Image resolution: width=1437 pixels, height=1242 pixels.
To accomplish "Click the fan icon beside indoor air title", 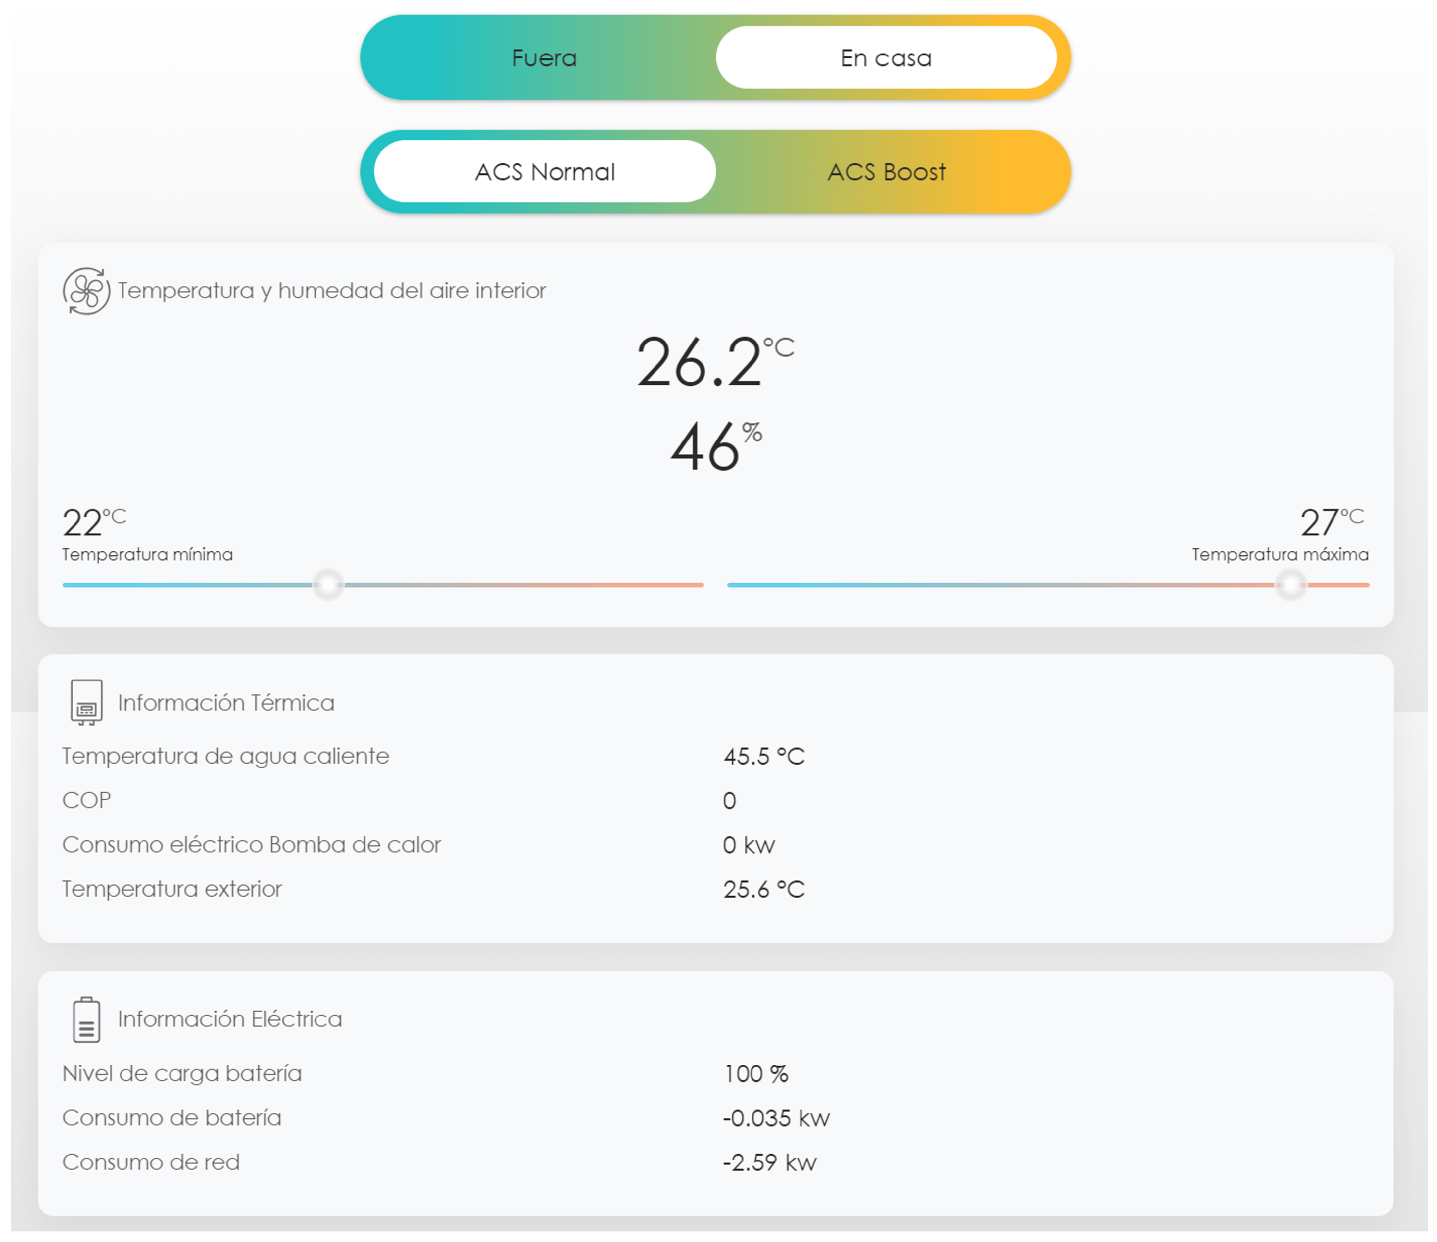I will pos(86,291).
